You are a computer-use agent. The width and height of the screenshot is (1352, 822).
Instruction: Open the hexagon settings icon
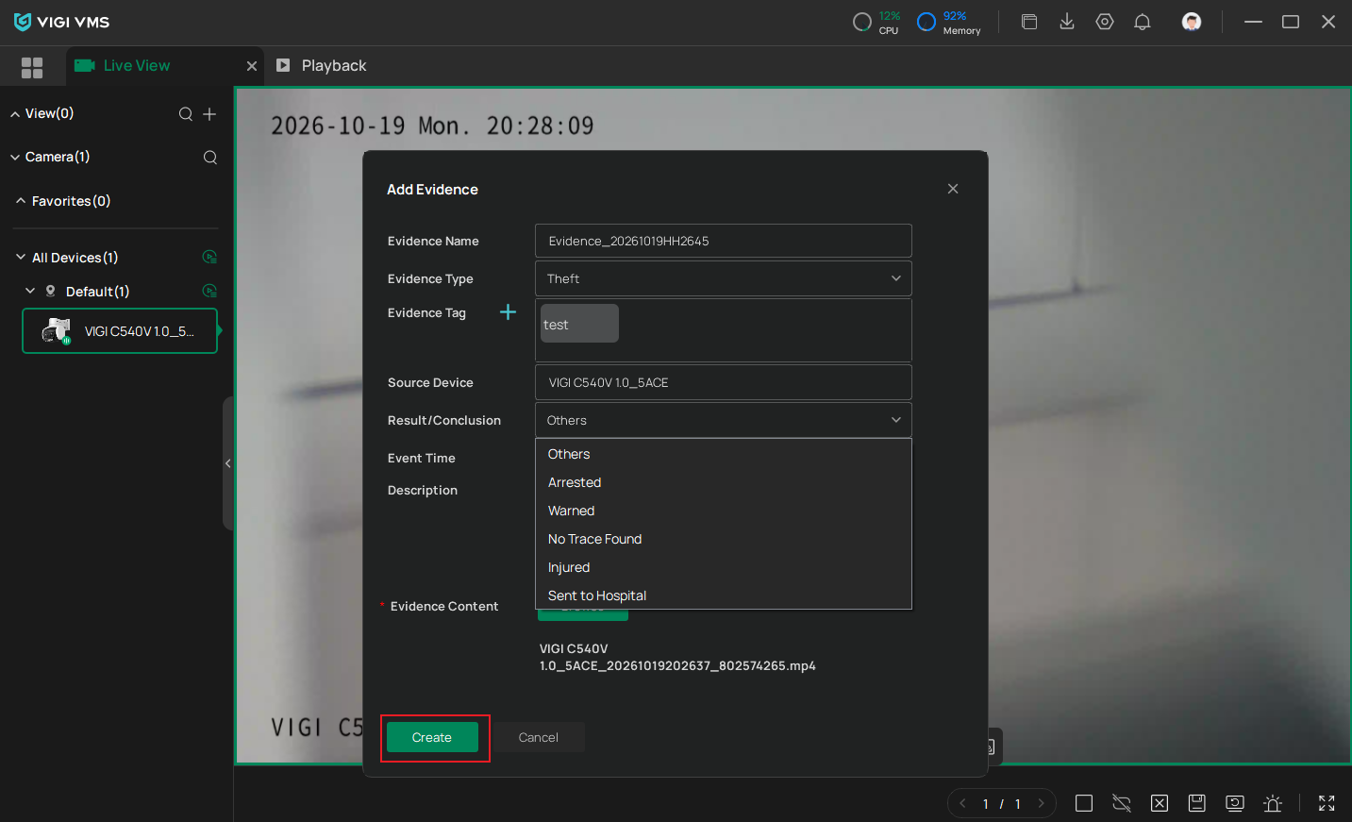tap(1105, 22)
